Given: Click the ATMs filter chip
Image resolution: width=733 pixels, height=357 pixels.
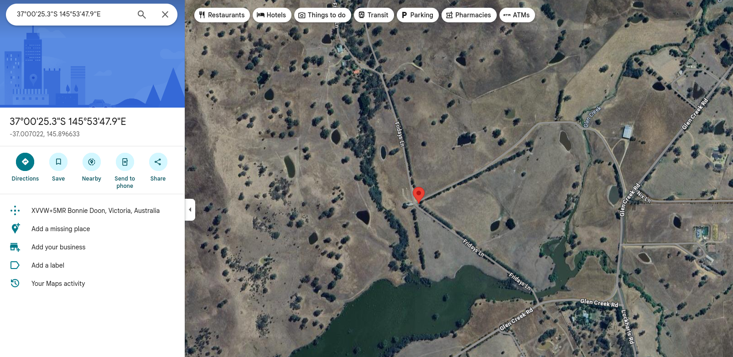Looking at the screenshot, I should [x=517, y=15].
